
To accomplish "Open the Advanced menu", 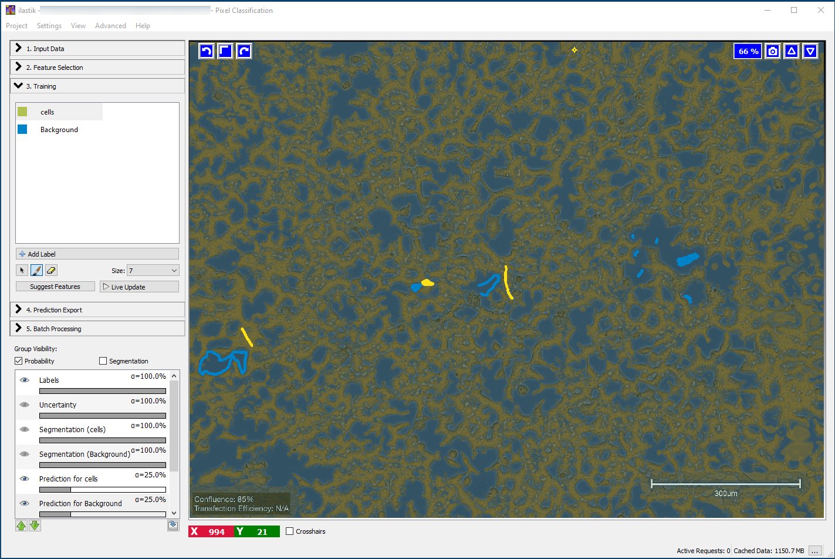I will (110, 25).
